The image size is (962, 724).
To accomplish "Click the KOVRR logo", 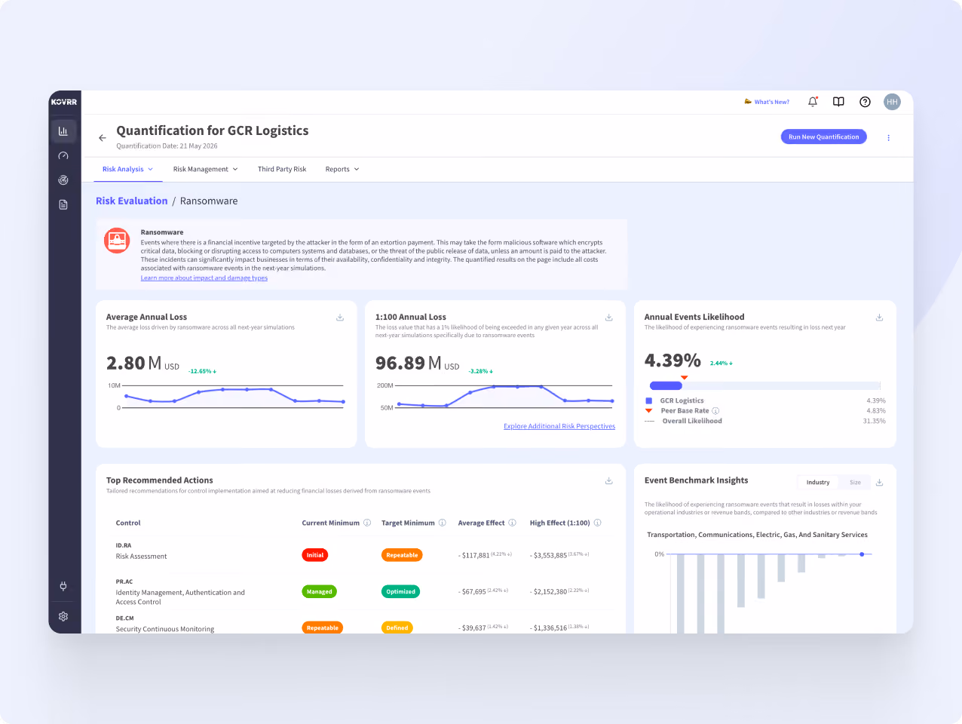I will click(x=64, y=102).
